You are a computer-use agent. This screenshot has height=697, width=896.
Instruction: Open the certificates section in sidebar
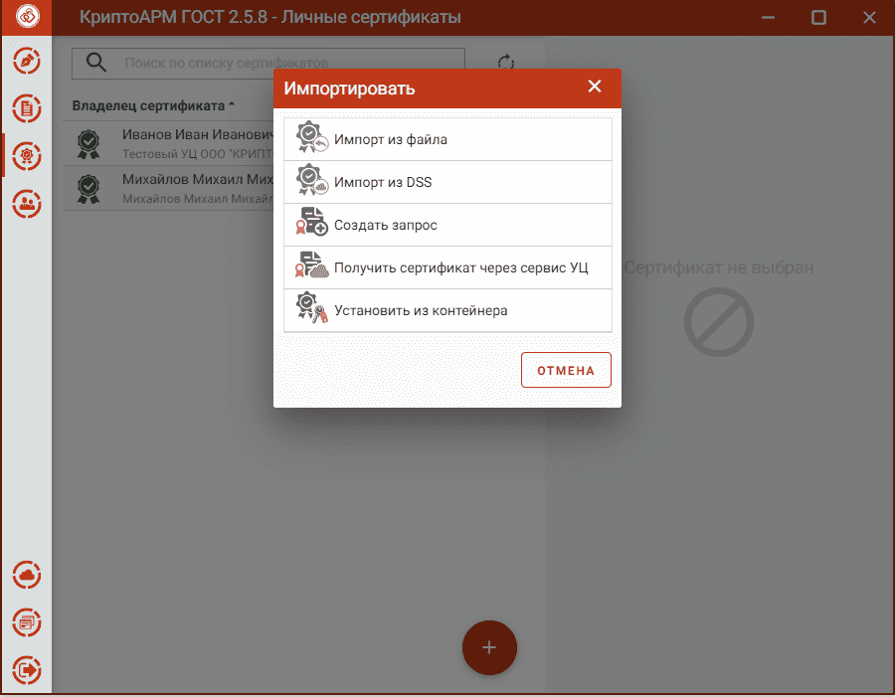[x=27, y=156]
